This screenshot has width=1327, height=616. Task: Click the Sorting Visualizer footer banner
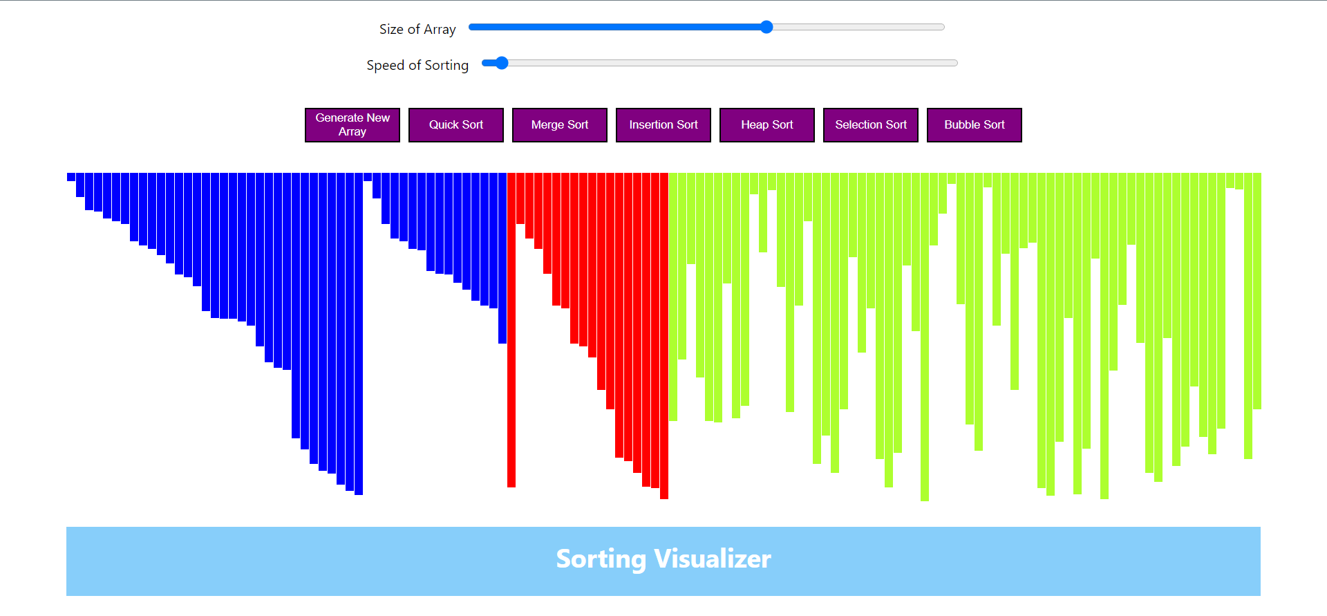click(663, 561)
